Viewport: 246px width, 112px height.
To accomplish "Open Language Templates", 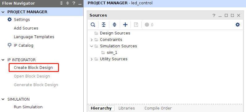I will click(34, 37).
